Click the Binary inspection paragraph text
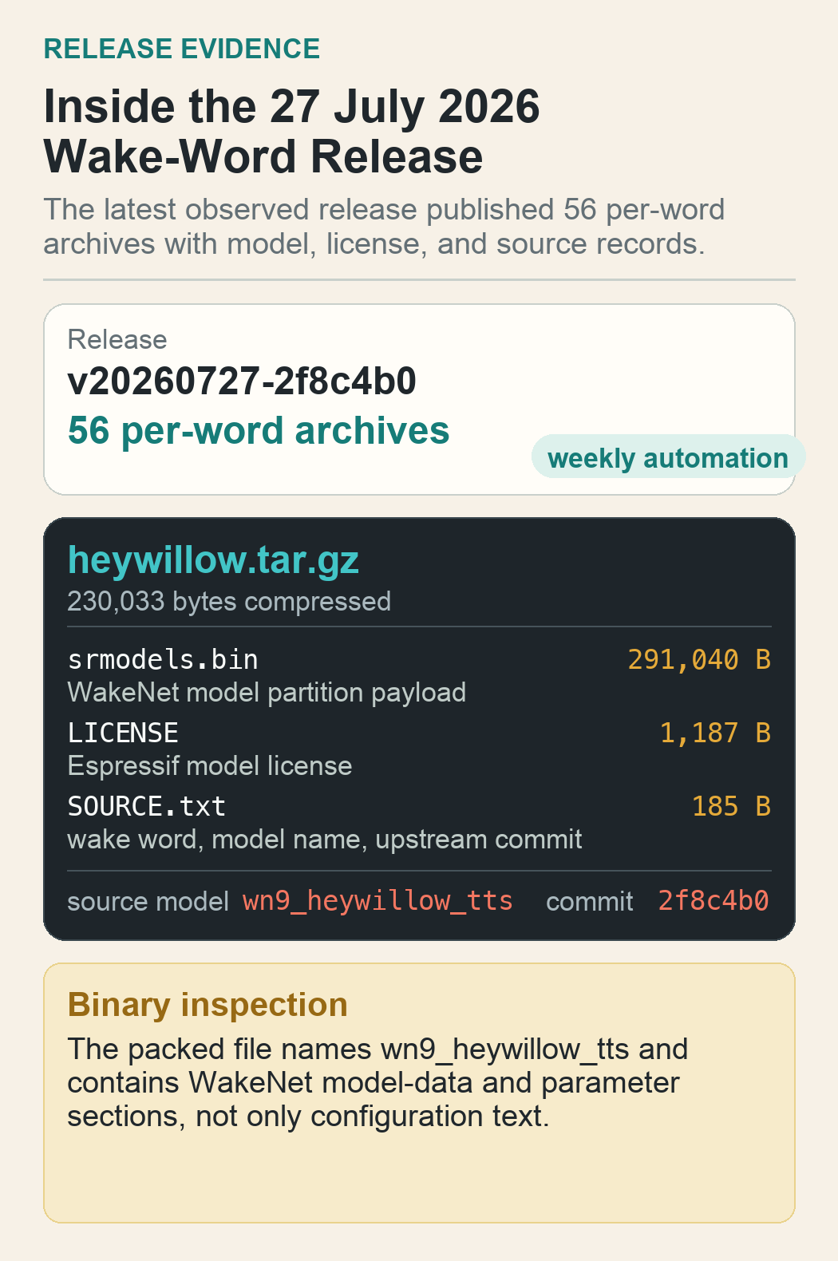838x1261 pixels. (377, 1082)
